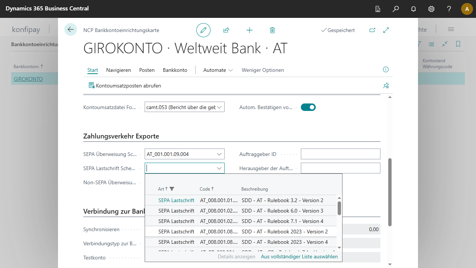Image resolution: width=476 pixels, height=268 pixels.
Task: Select row SDD - AT - Rulebook 3.2 - Version 2
Action: [x=241, y=200]
